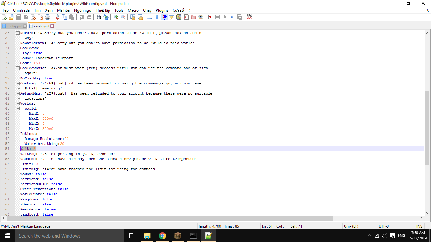The width and height of the screenshot is (431, 242).
Task: Open the Plugins menu
Action: pos(162,10)
